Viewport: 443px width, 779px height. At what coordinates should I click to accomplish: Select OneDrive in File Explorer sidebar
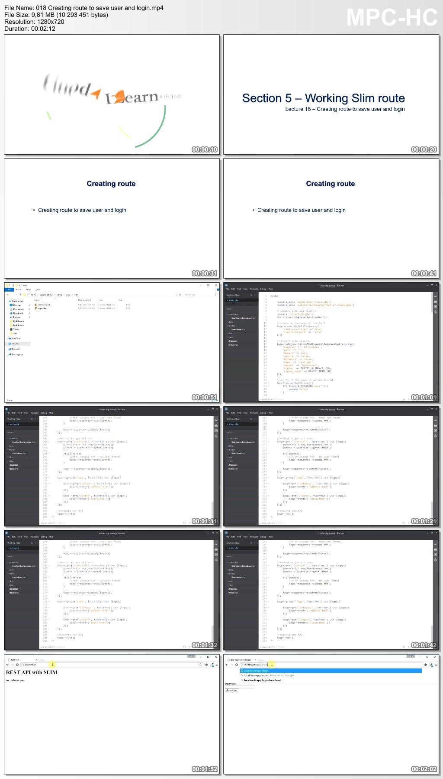16,338
